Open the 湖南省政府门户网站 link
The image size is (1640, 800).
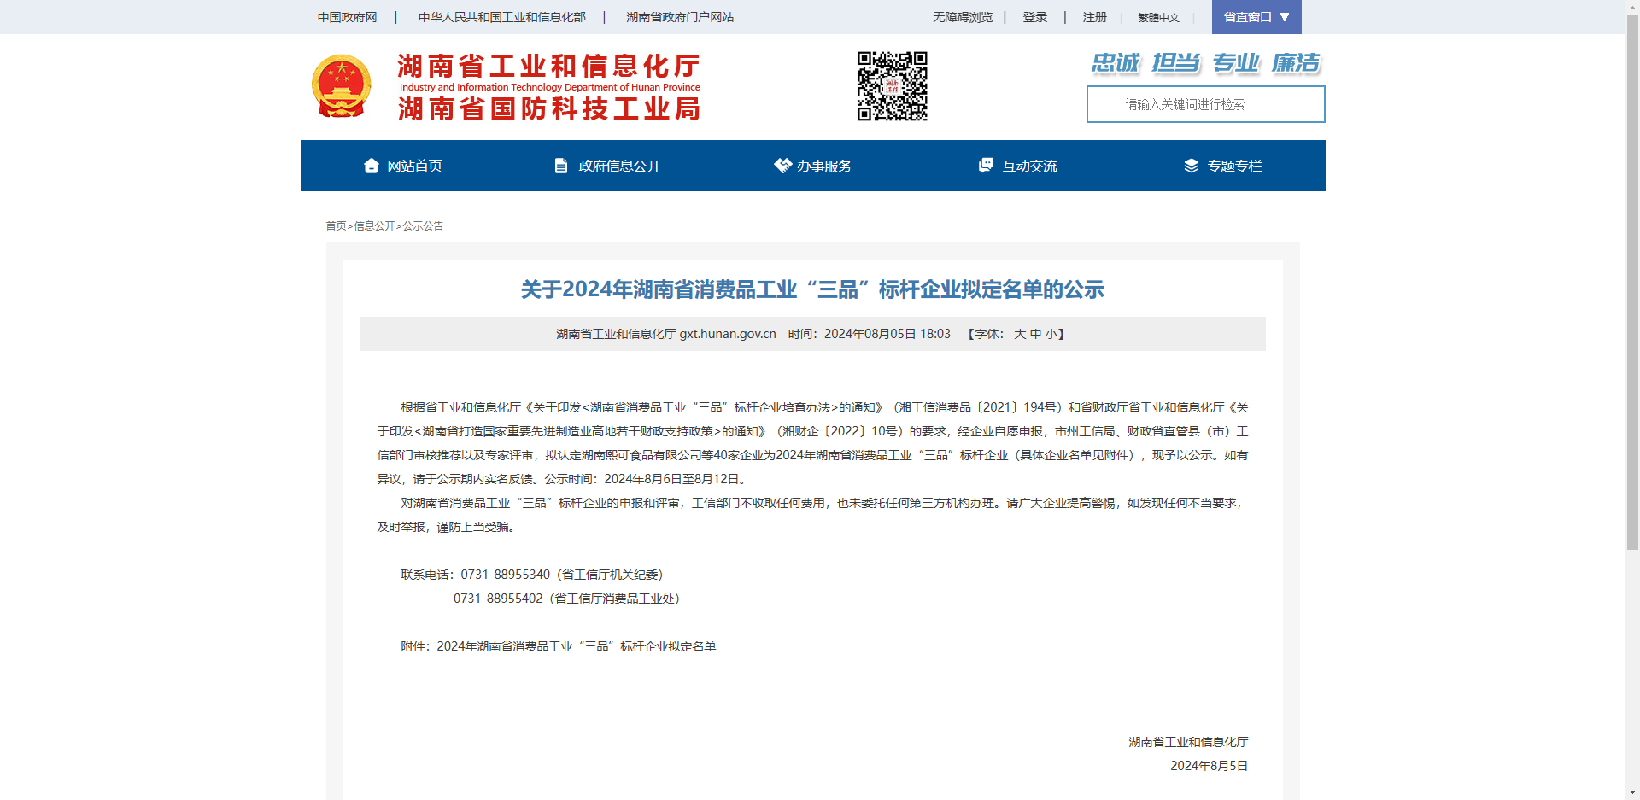tap(680, 17)
